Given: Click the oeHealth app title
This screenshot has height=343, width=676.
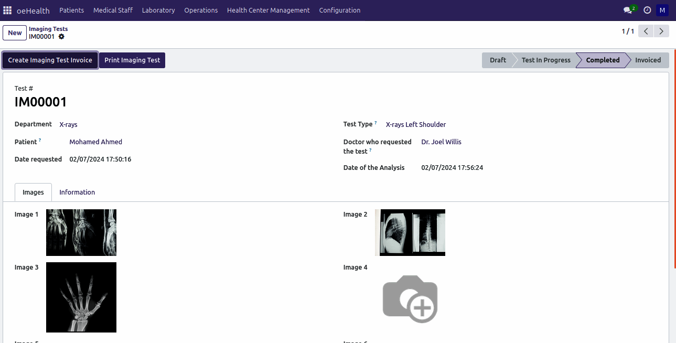Looking at the screenshot, I should point(34,10).
